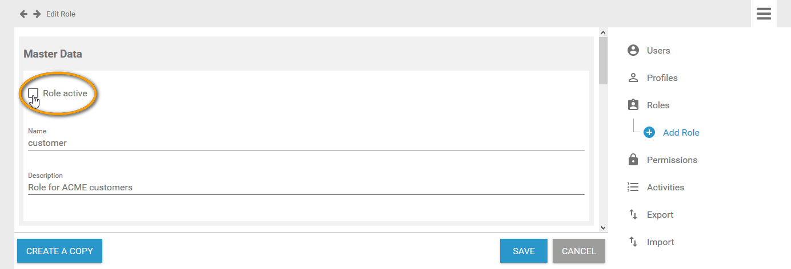The width and height of the screenshot is (791, 269).
Task: Click the back arrow icon
Action: click(23, 14)
